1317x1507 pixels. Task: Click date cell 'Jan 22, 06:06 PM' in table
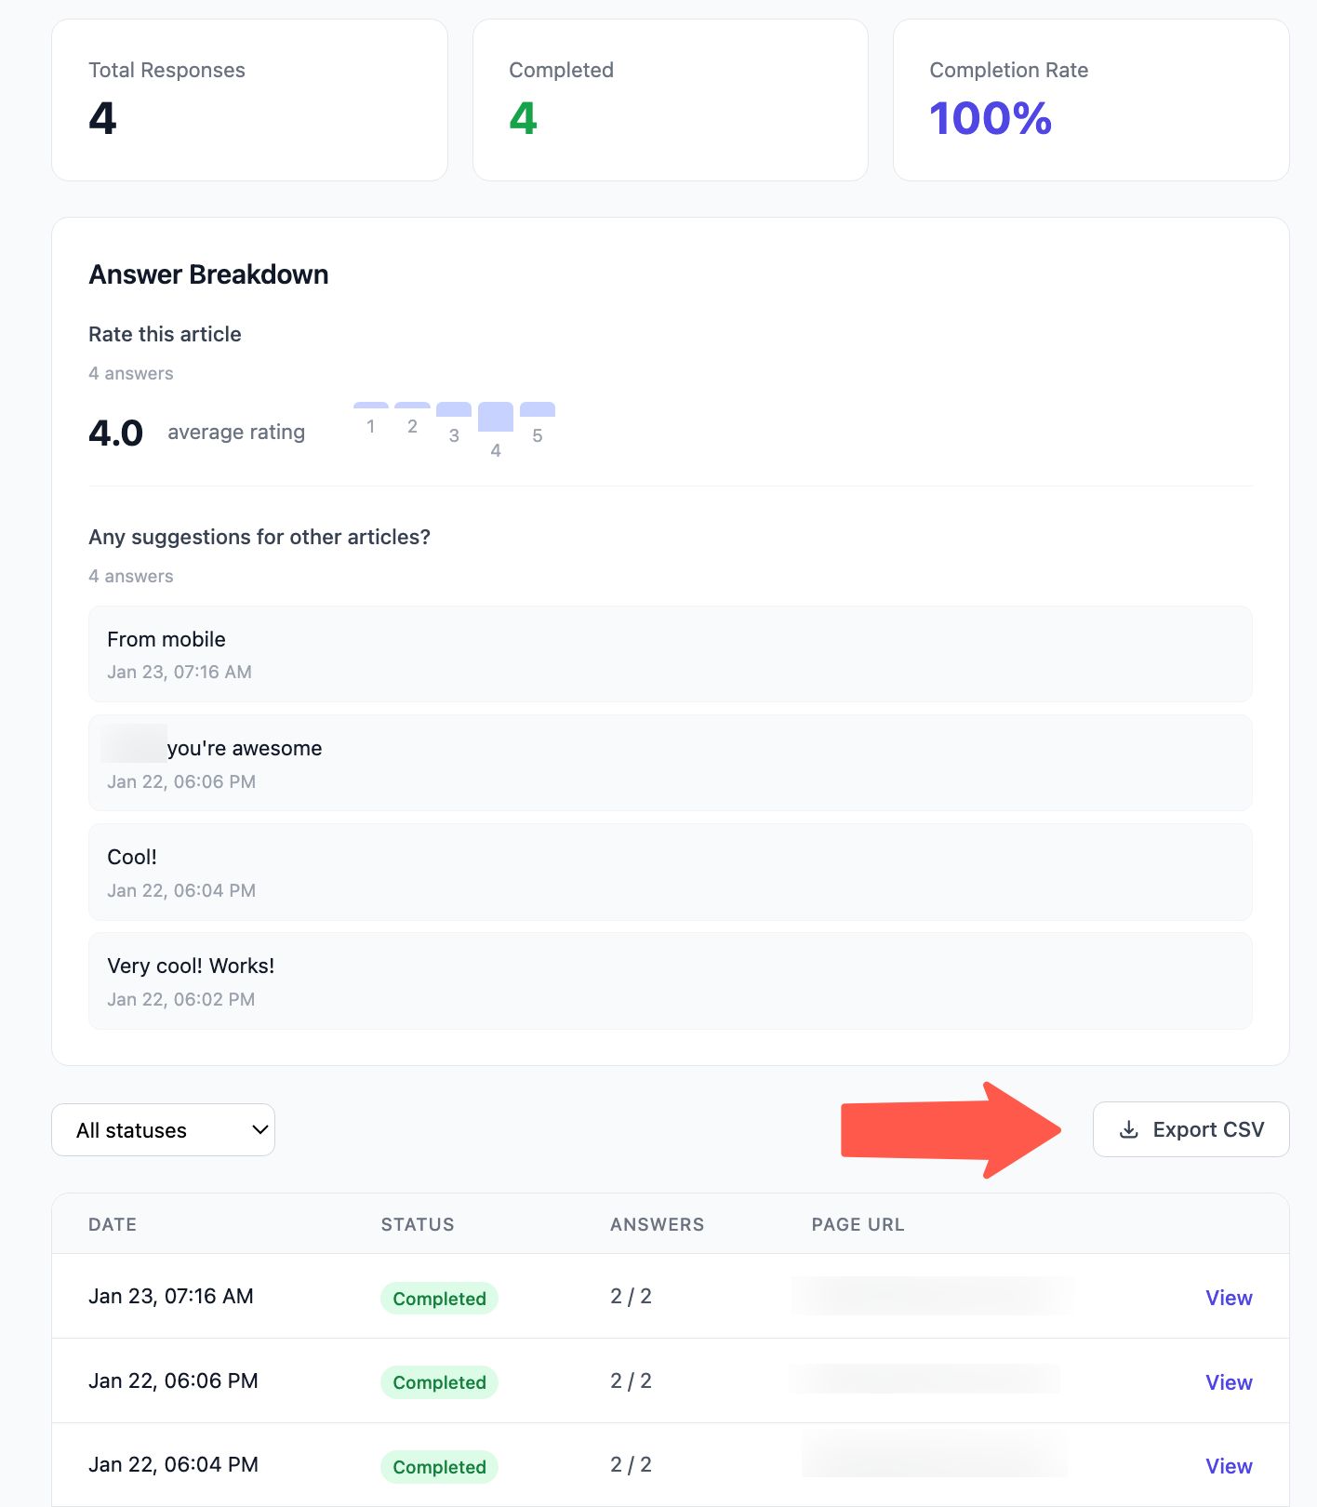coord(173,1380)
